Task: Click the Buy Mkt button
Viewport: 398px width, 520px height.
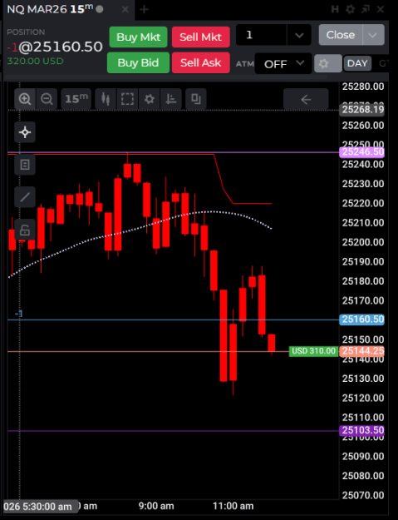Action: [x=139, y=37]
